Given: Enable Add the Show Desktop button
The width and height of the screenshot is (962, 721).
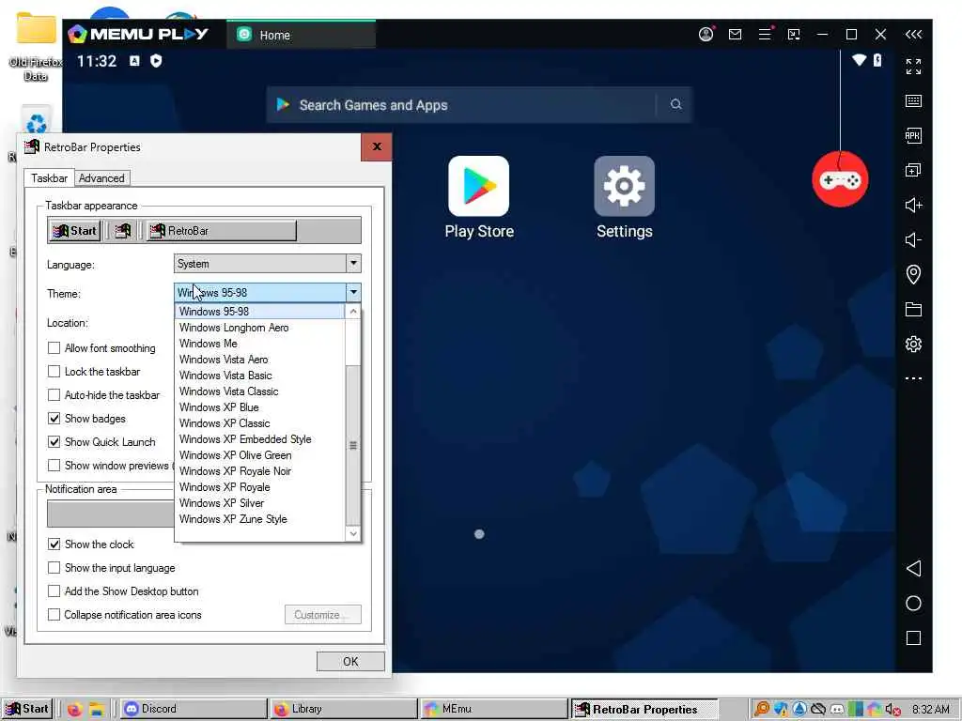Looking at the screenshot, I should tap(54, 591).
